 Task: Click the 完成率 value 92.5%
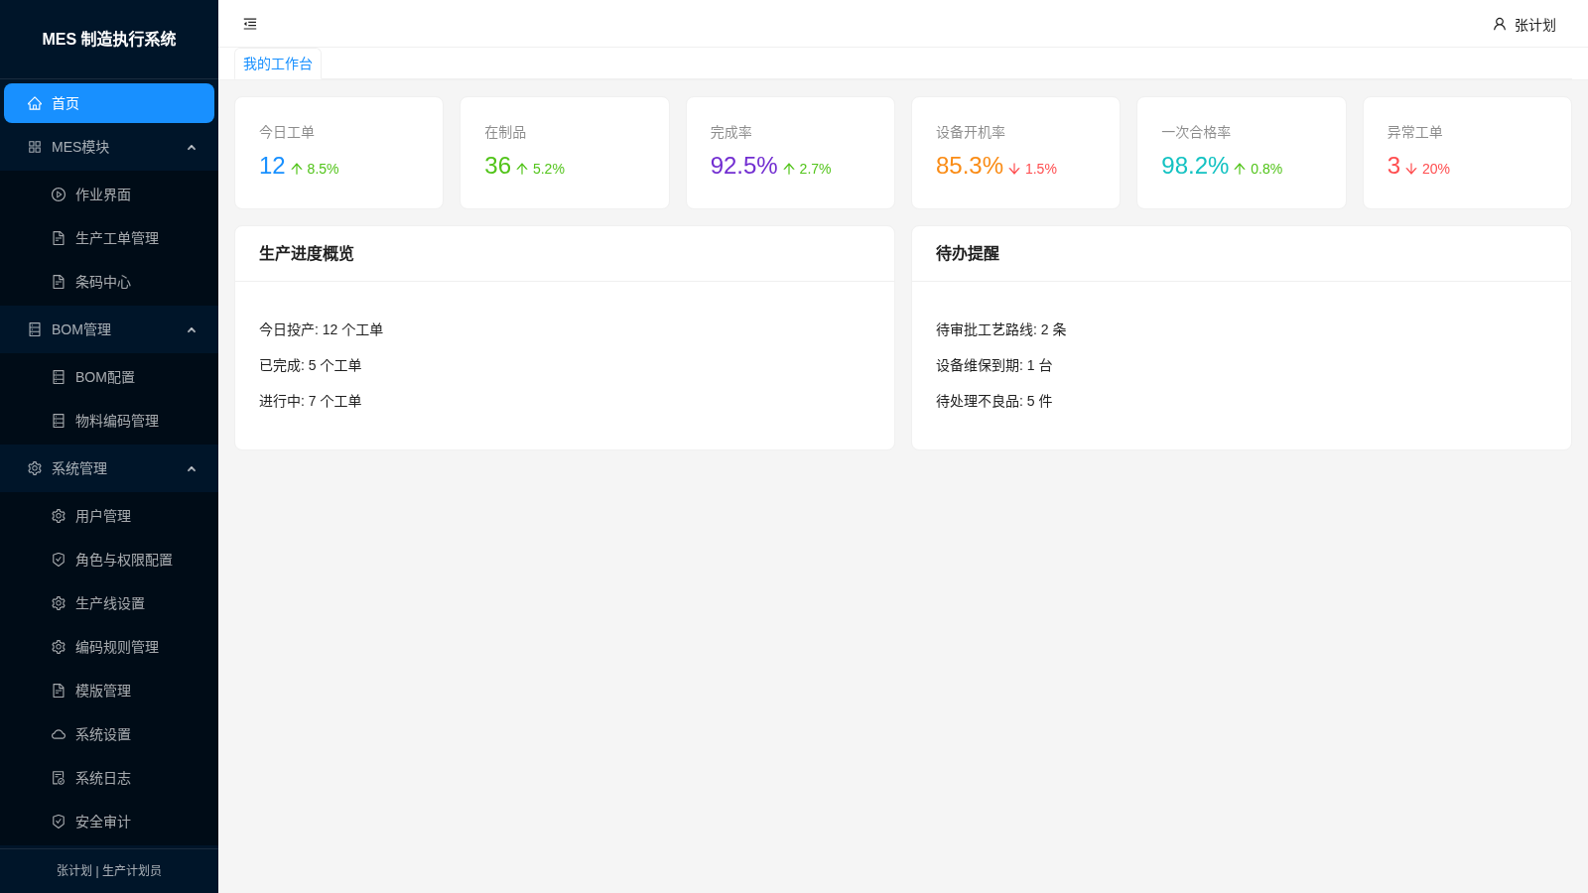click(743, 166)
